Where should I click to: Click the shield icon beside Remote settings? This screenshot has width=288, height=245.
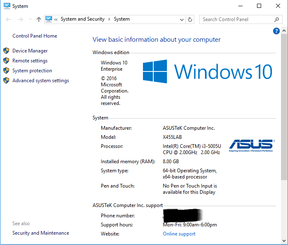(x=6, y=60)
